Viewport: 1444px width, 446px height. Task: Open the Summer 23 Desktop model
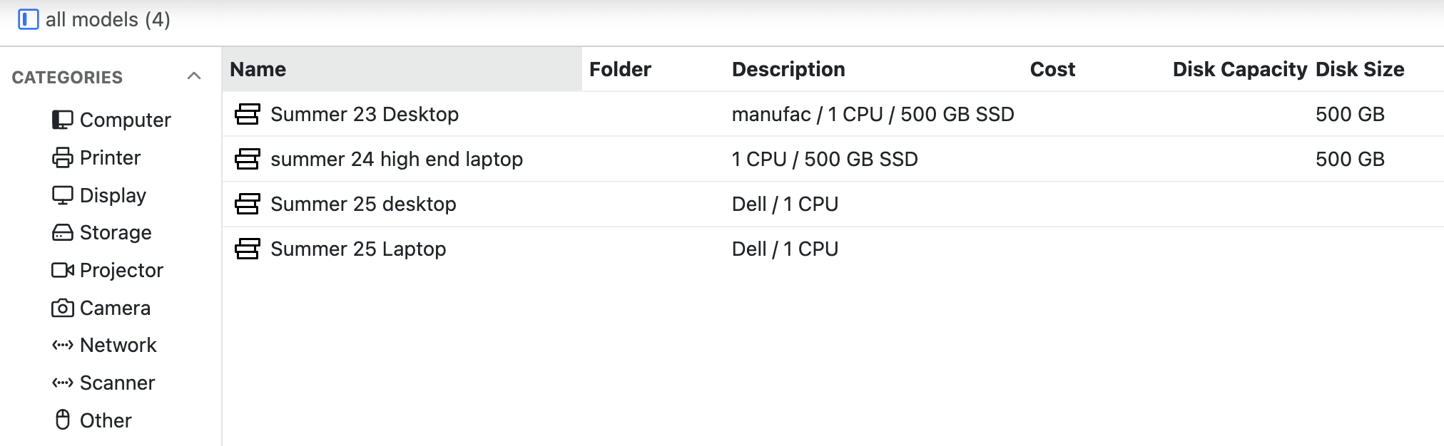coord(364,114)
